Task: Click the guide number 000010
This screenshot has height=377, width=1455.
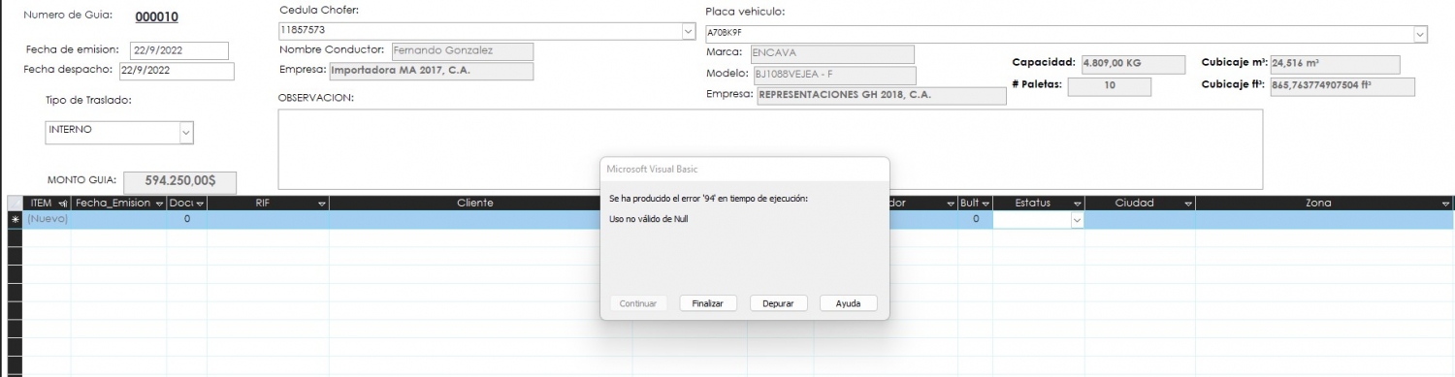Action: (156, 17)
